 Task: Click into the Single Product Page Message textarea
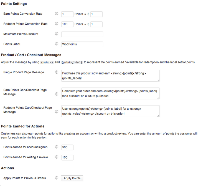click(110, 76)
